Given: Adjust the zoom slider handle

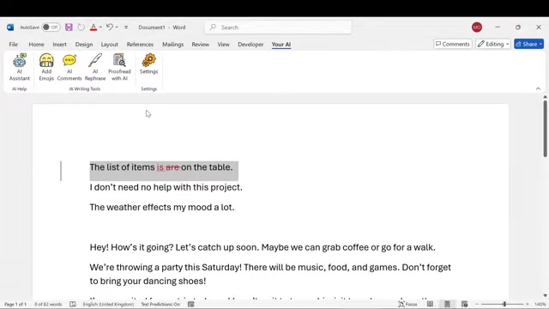Looking at the screenshot, I should click(x=504, y=304).
